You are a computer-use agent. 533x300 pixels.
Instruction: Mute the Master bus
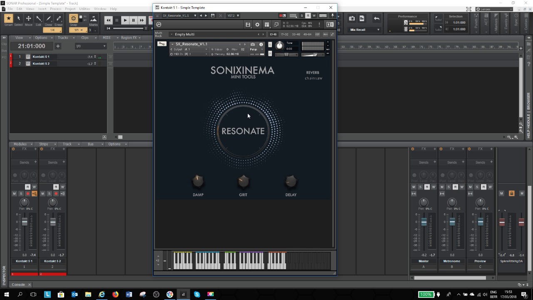(413, 187)
